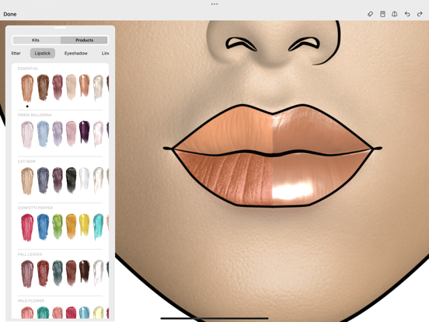Choose the sky blue Wild Flower swatch
The width and height of the screenshot is (429, 322).
tap(84, 313)
